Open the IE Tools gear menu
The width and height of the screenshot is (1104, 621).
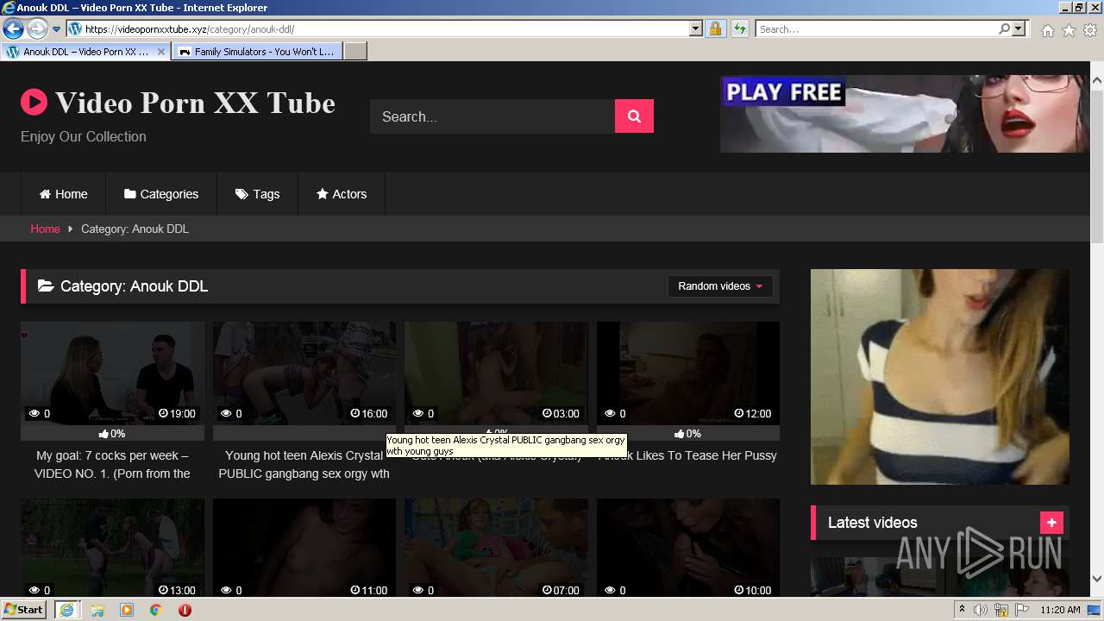point(1090,30)
